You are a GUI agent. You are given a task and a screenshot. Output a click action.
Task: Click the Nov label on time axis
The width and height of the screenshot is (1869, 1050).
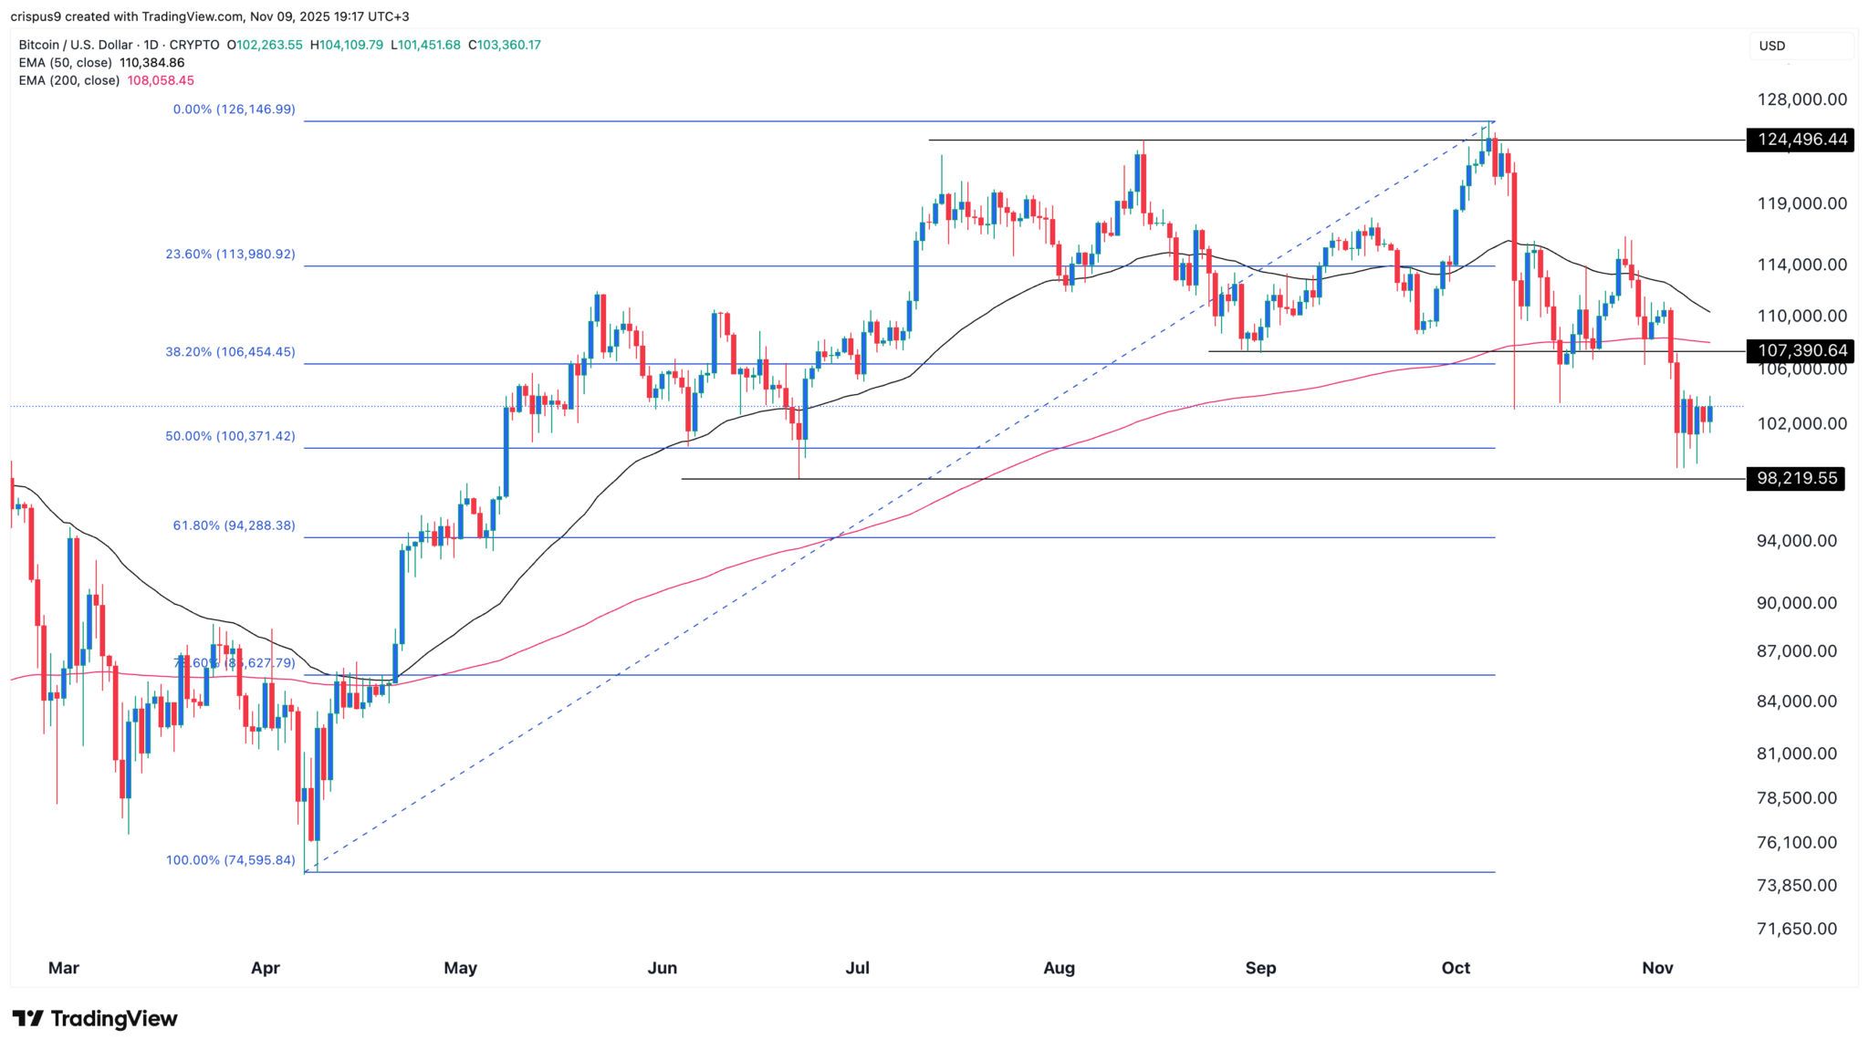click(1656, 967)
